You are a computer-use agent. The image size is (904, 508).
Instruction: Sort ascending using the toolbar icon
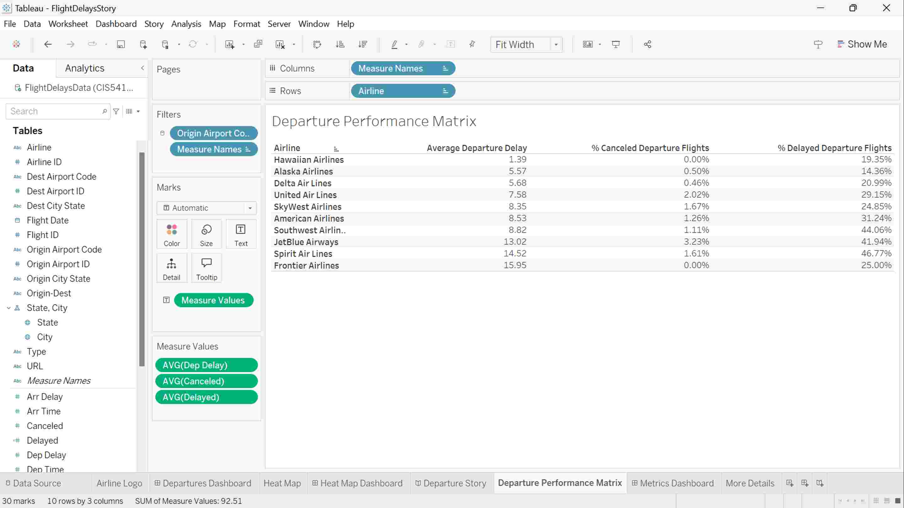pos(340,45)
